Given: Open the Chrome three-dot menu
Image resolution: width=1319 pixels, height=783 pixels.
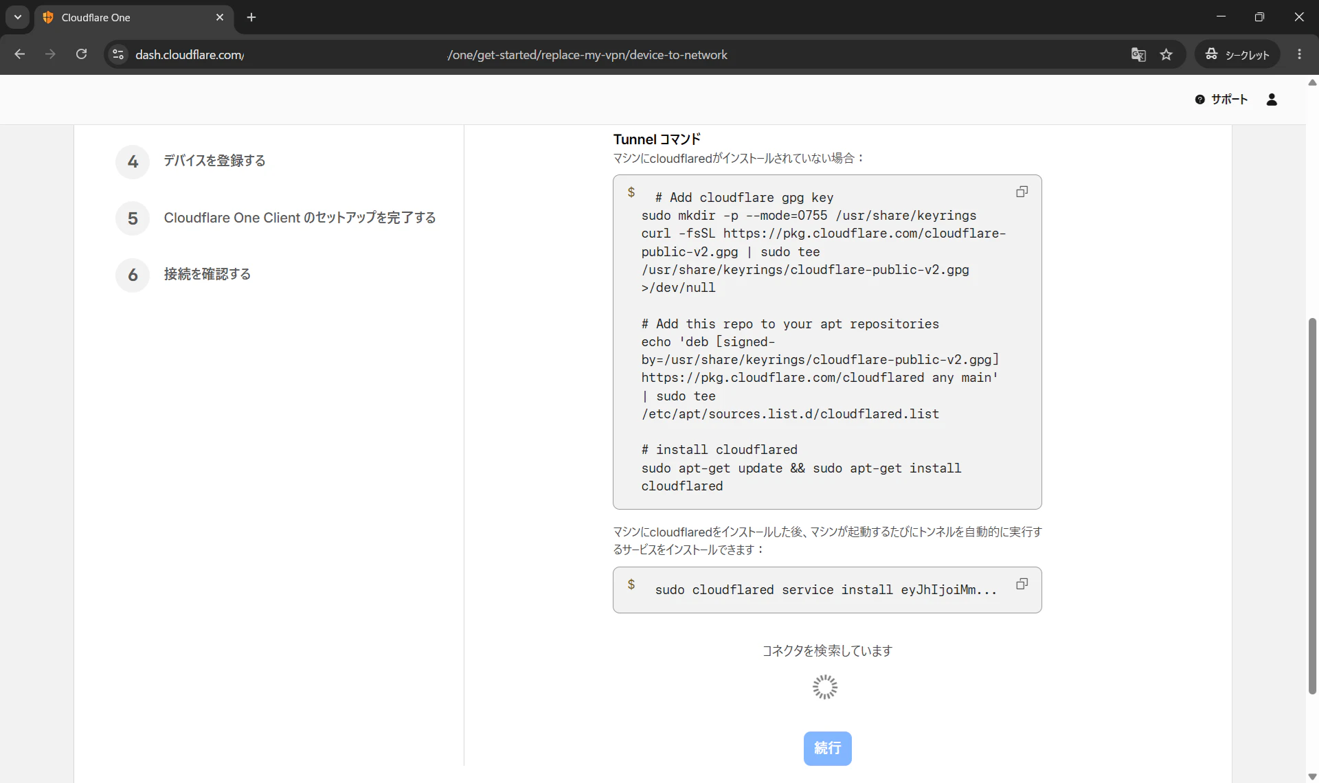Looking at the screenshot, I should coord(1299,54).
